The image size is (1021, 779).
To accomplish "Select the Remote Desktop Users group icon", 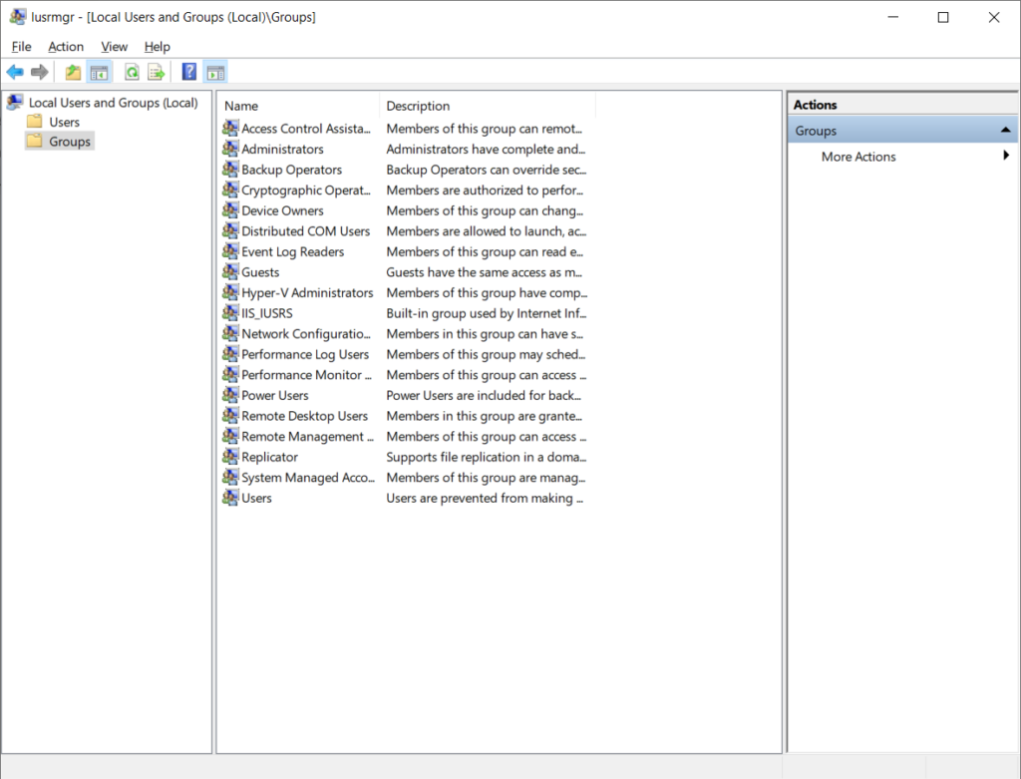I will (x=229, y=416).
